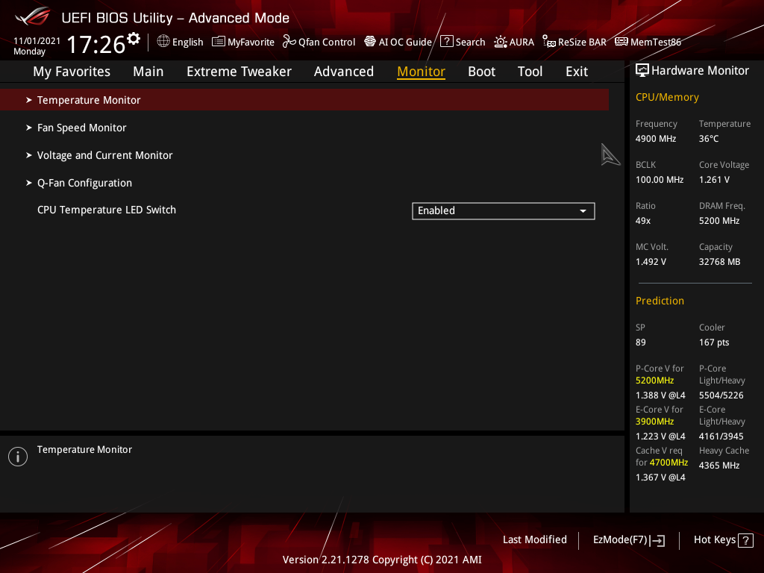
Task: Open the Extreme Tweaker tab
Action: pyautogui.click(x=239, y=72)
